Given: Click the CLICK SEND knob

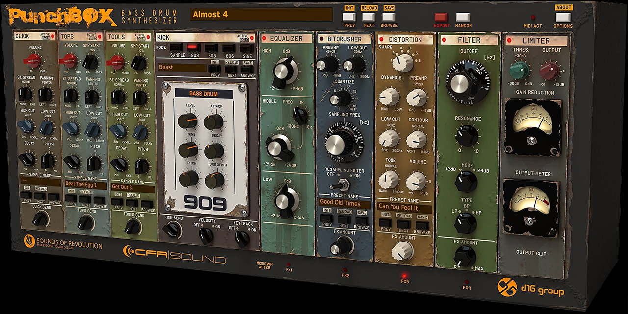Looking at the screenshot, I should 40,219.
